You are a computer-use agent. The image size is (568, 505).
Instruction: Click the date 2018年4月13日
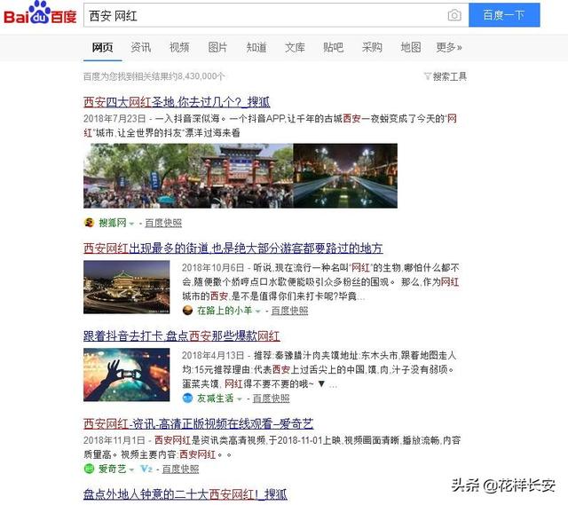pos(213,355)
